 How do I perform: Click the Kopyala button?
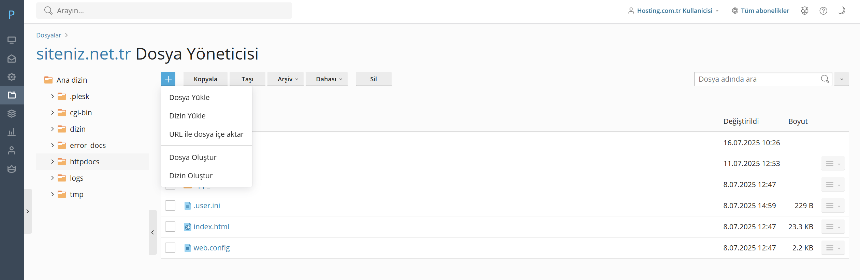pos(205,79)
